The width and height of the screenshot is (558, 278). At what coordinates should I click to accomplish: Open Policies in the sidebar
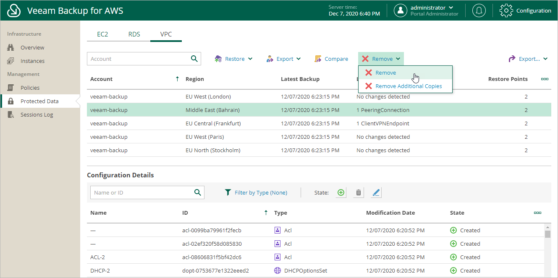click(30, 88)
